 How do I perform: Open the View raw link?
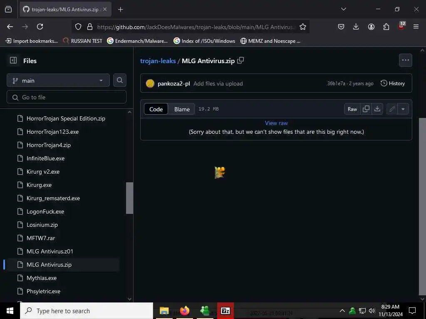[276, 123]
